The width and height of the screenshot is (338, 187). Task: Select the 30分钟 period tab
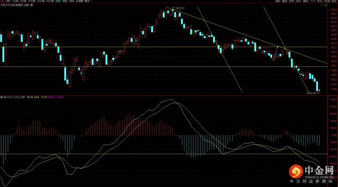click(41, 1)
